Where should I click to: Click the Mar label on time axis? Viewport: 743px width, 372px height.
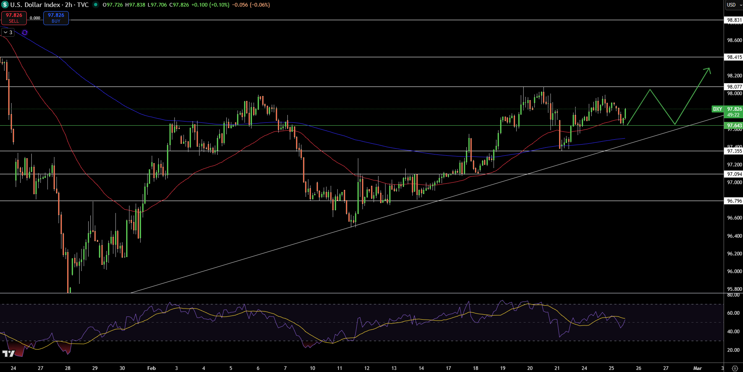click(697, 368)
